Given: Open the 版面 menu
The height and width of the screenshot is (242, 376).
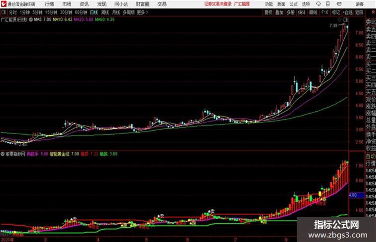Looking at the screenshot, I should coord(281,4).
